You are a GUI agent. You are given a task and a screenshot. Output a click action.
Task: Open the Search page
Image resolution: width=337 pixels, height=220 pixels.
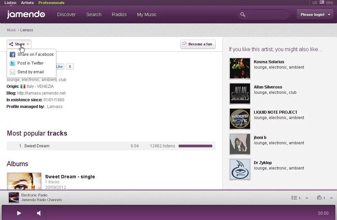point(94,14)
